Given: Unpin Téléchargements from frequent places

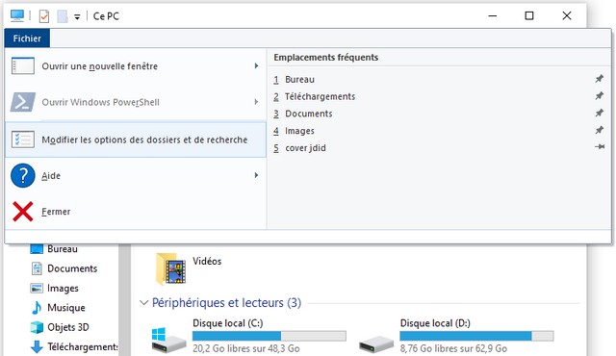Looking at the screenshot, I should tap(599, 96).
